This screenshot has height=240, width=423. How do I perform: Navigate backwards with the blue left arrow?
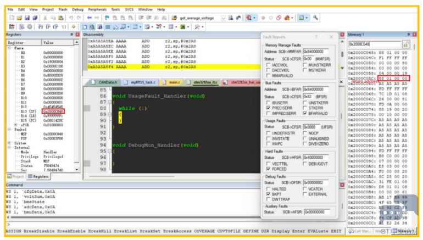pyautogui.click(x=90, y=18)
